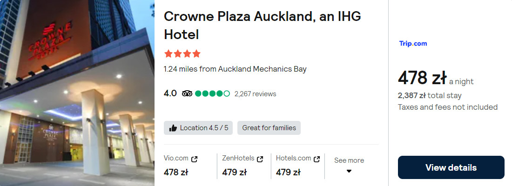512x186 pixels.
Task: Click the hotel entrance photo thumbnail
Action: click(x=77, y=93)
